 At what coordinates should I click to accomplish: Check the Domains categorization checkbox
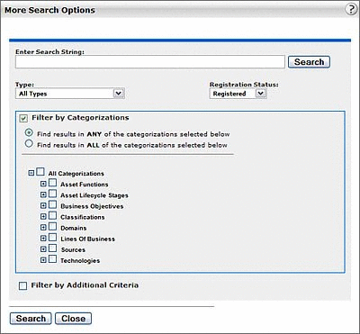click(x=52, y=227)
